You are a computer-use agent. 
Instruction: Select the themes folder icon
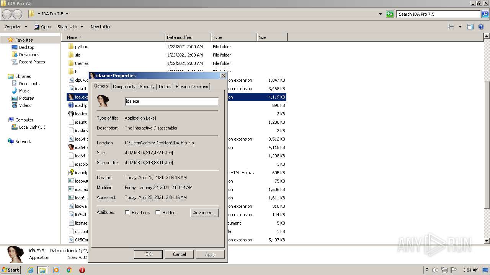[x=71, y=63]
